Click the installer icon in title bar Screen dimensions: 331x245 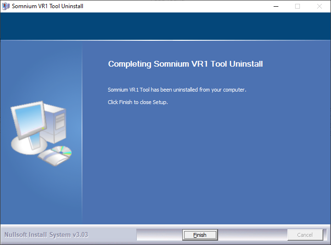pyautogui.click(x=6, y=6)
